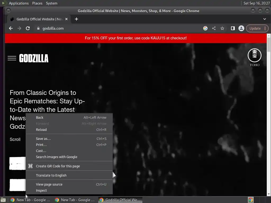Open the Applications menu in top panel
The height and width of the screenshot is (203, 271).
(x=19, y=3)
